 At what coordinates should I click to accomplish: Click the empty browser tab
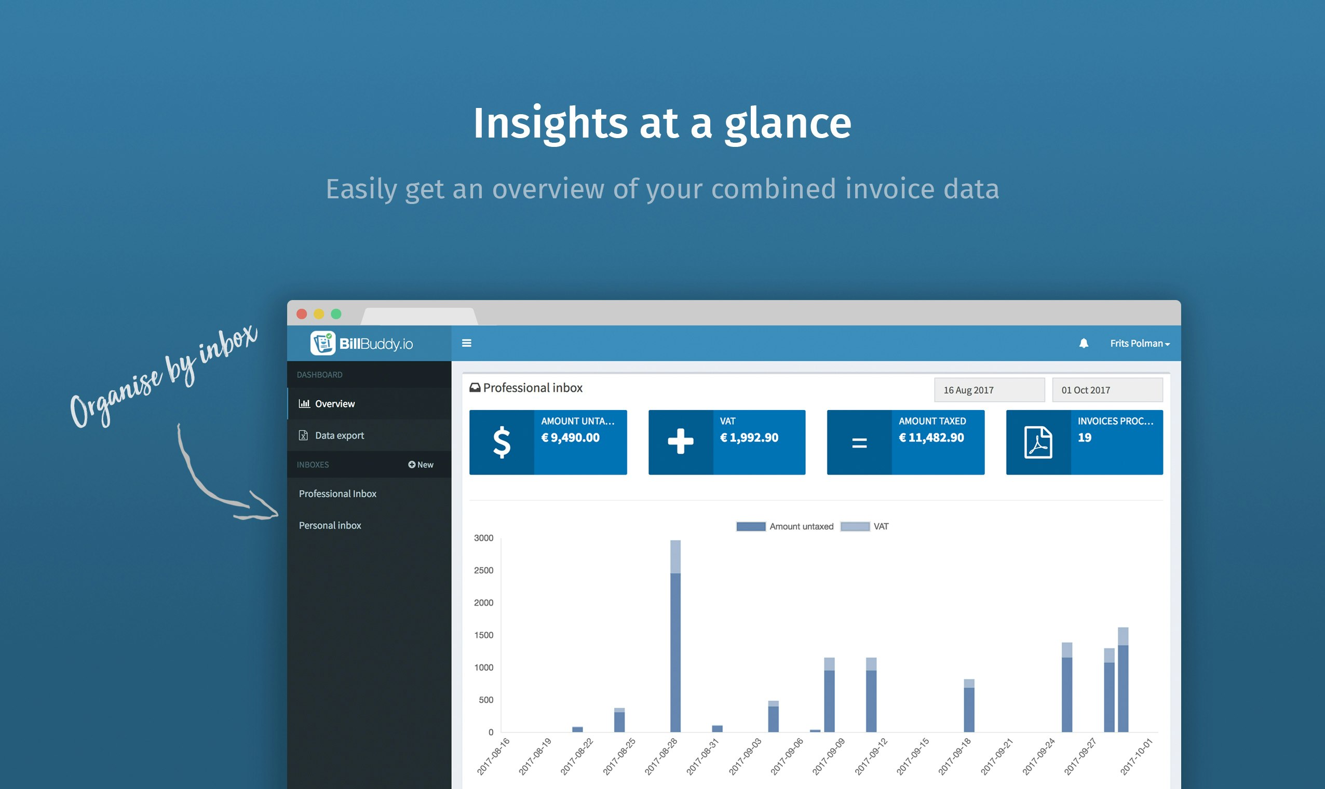coord(420,316)
